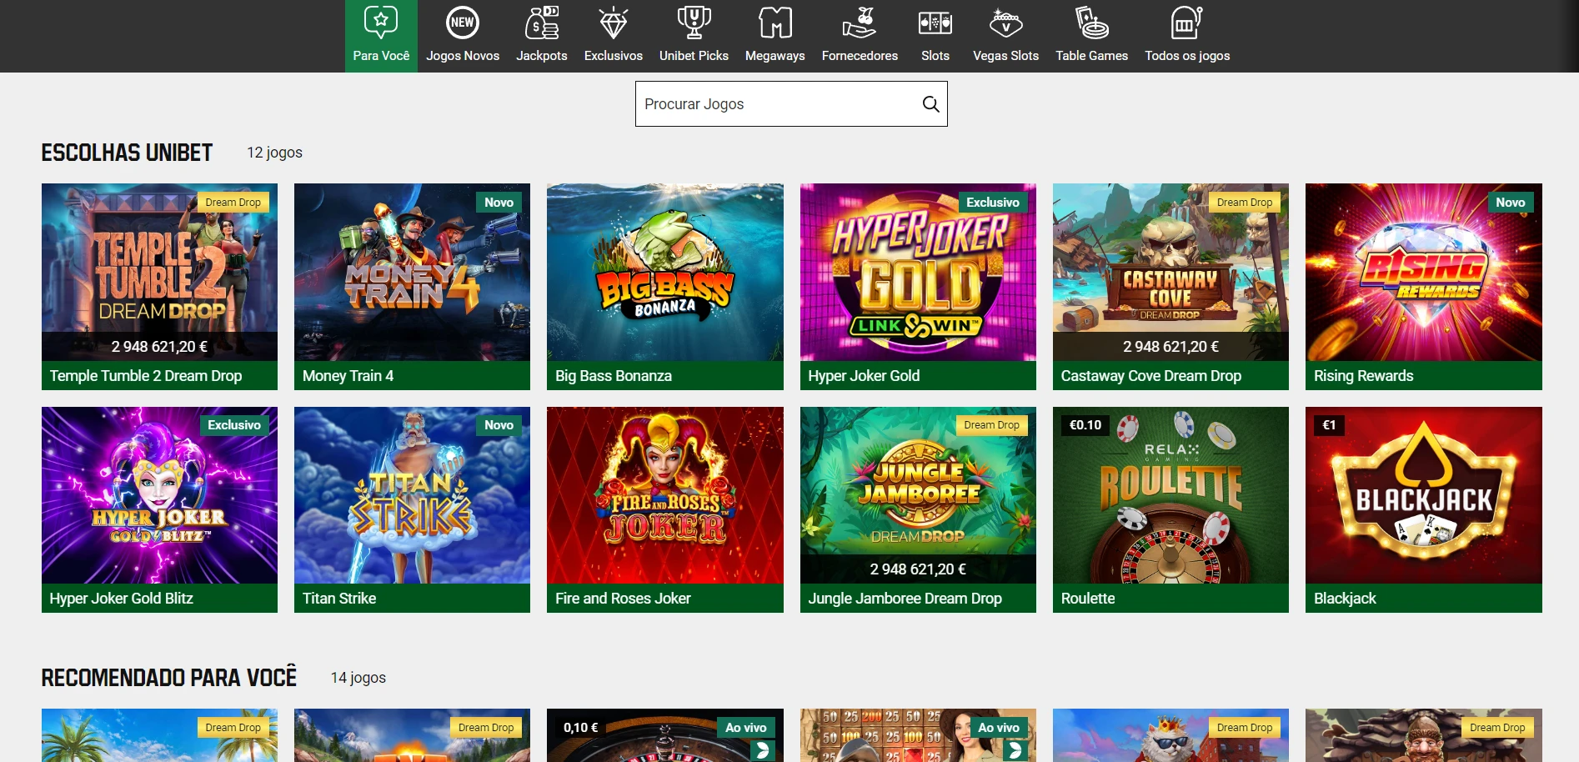
Task: Open the Para Você star icon
Action: 381,23
